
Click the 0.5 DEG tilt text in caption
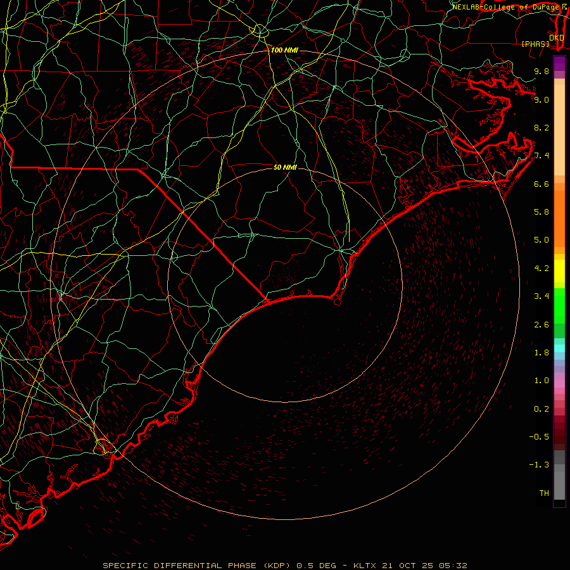click(316, 566)
